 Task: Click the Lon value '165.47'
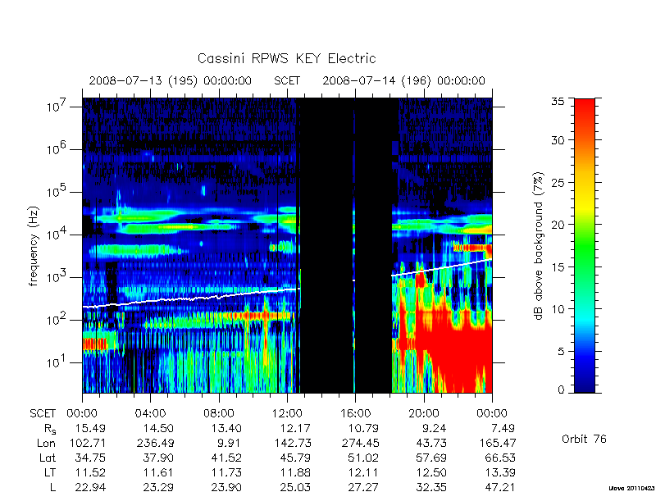(497, 443)
